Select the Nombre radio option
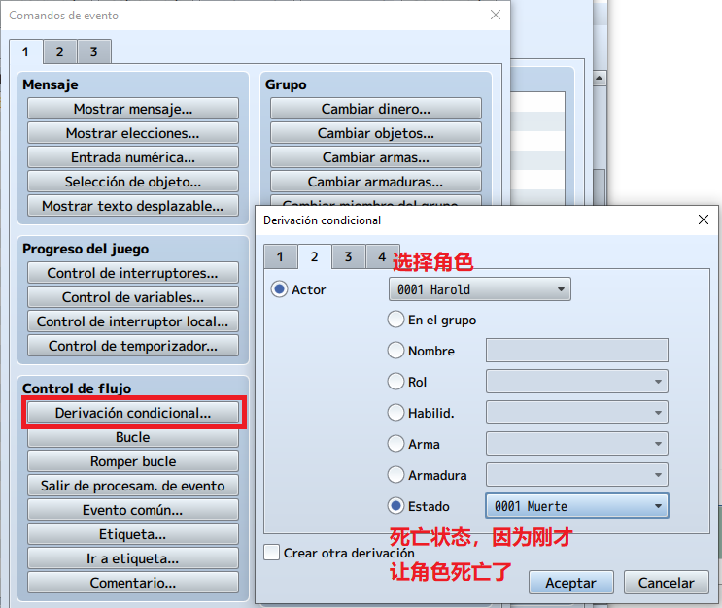Screen dimensions: 722x608 click(x=395, y=351)
